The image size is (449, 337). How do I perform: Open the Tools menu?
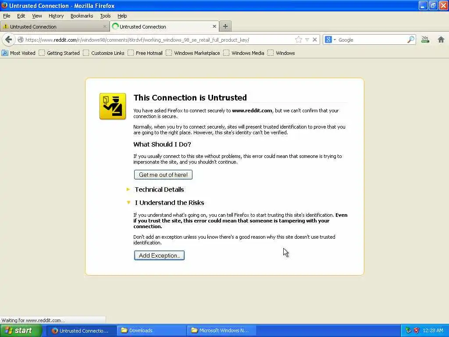click(x=105, y=16)
